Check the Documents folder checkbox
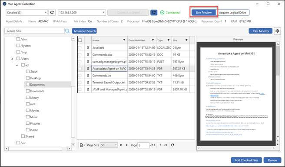The width and height of the screenshot is (285, 167). 28,84
